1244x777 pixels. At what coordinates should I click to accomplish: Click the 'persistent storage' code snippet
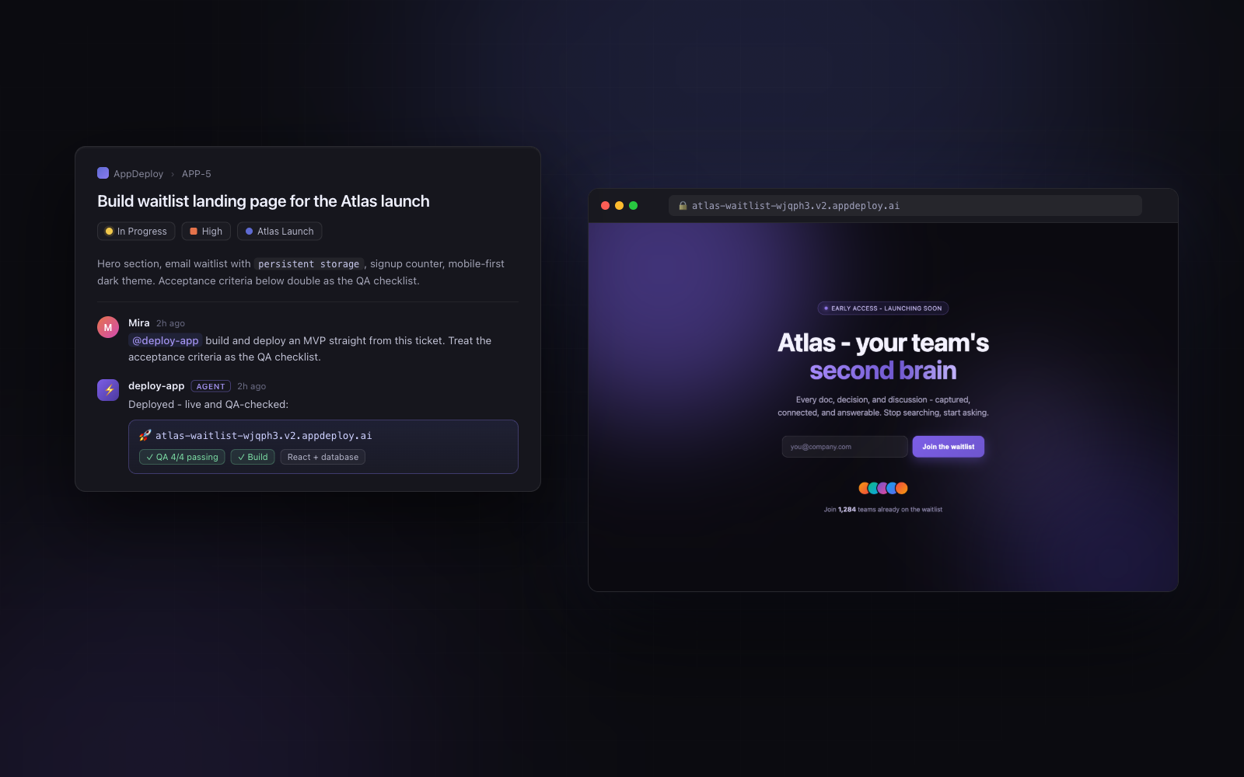309,264
